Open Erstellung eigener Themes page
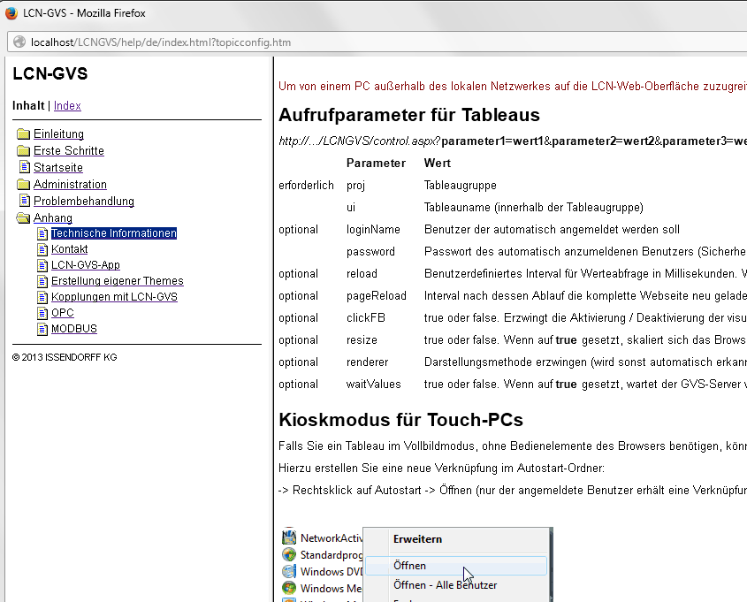747x602 pixels. tap(117, 281)
